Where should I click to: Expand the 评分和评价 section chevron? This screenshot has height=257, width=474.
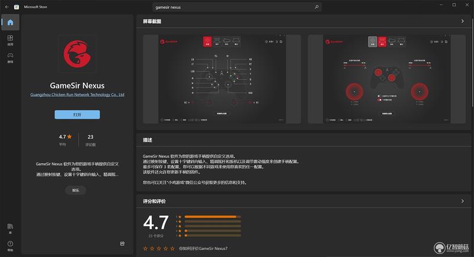tap(462, 201)
